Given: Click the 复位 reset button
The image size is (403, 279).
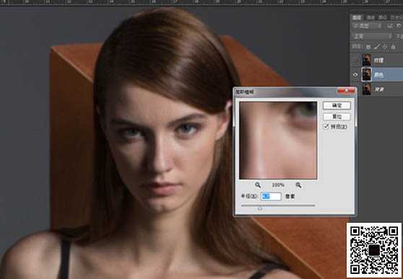Looking at the screenshot, I should (337, 117).
